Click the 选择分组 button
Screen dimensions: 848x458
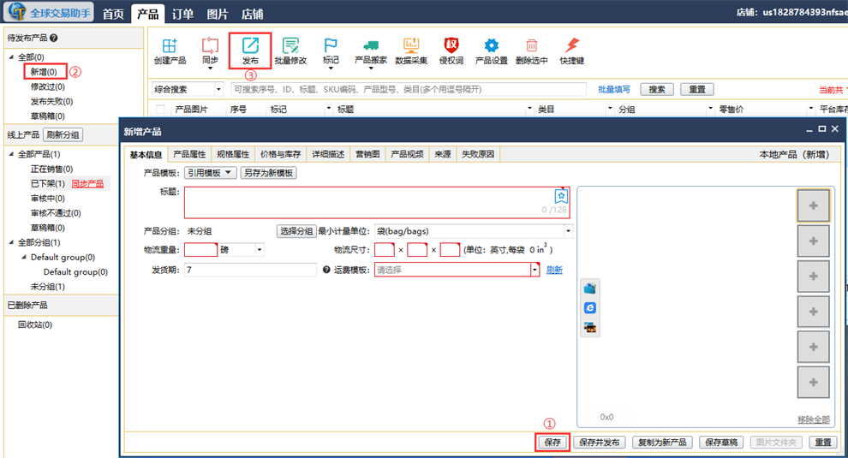click(x=296, y=231)
